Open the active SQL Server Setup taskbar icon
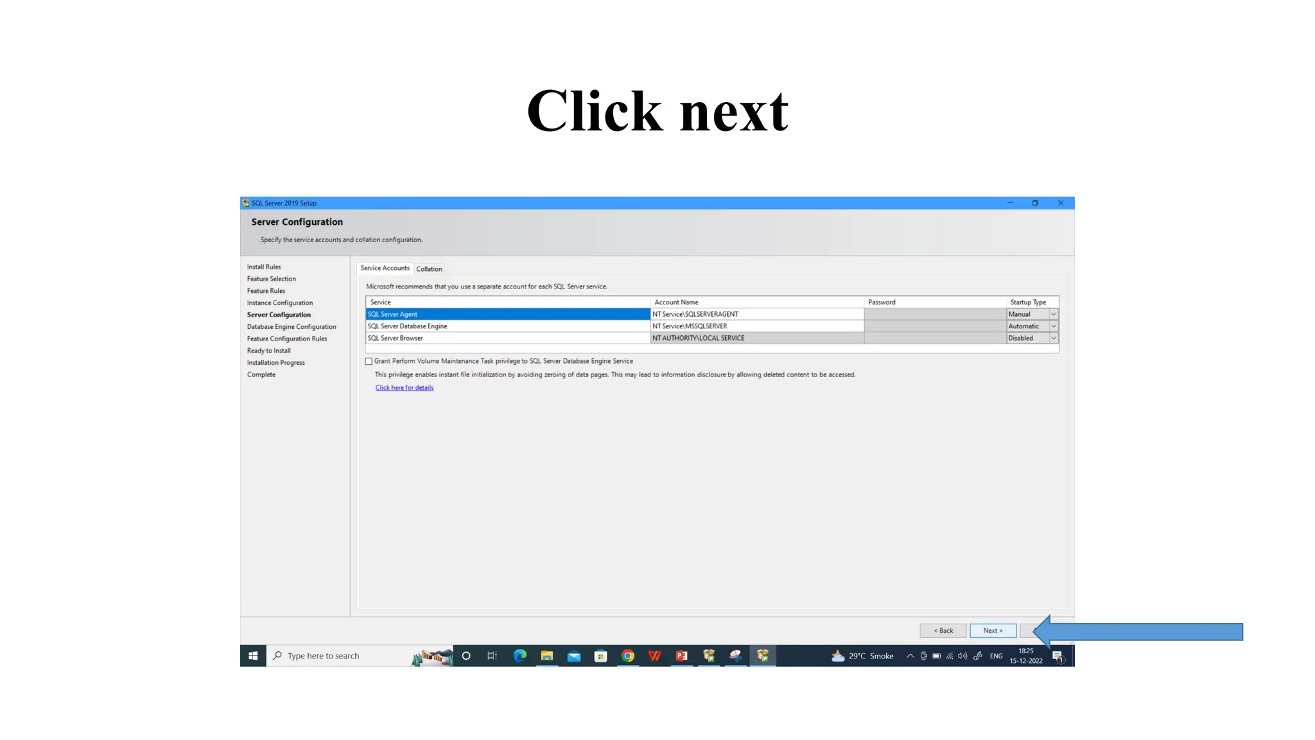This screenshot has width=1315, height=740. coord(763,656)
